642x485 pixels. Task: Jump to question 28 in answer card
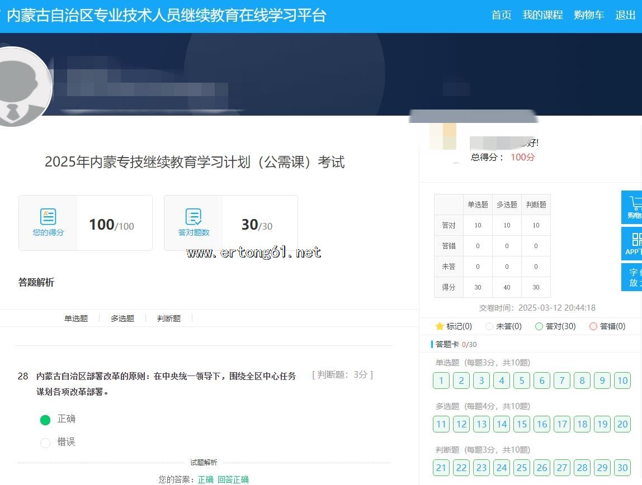tap(582, 468)
